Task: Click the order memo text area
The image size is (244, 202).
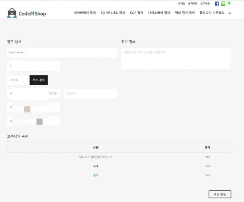Action: point(176,59)
